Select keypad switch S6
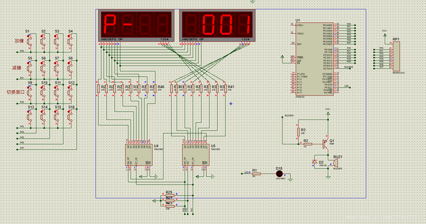This screenshot has width=426, height=224. pos(43,68)
